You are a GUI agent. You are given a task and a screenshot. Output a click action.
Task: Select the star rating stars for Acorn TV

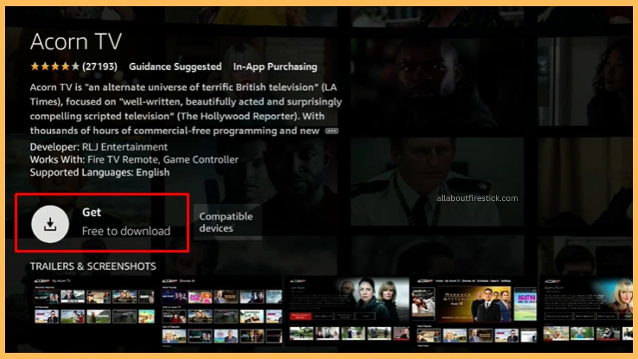(55, 65)
